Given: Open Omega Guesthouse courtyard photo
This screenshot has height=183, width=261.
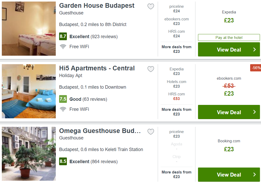Looking at the screenshot, I should tap(29, 154).
